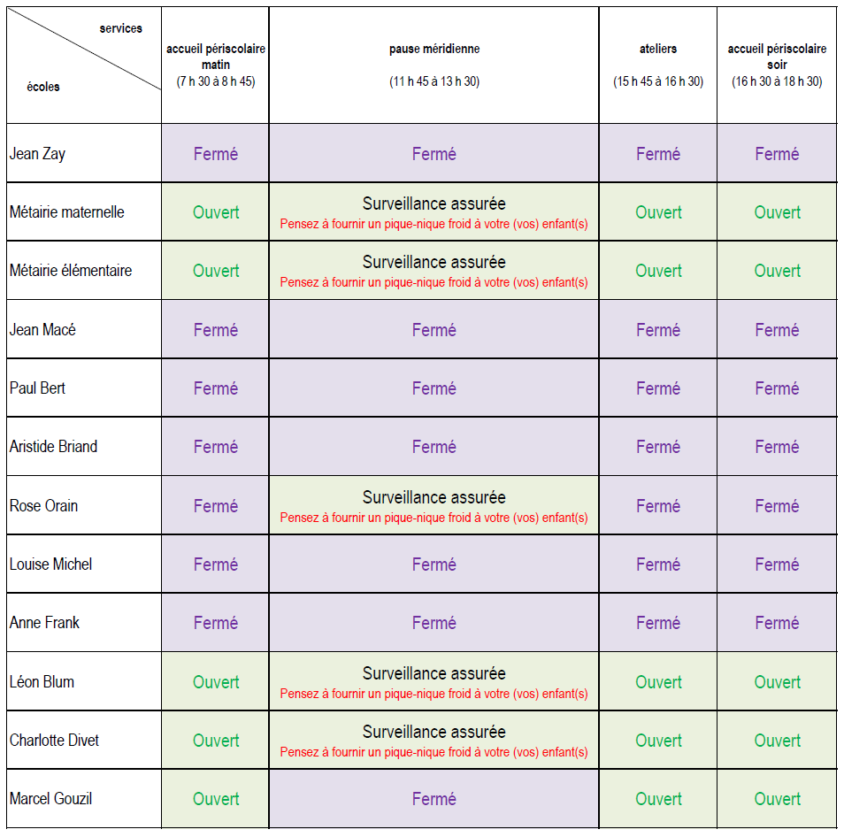Image resolution: width=844 pixels, height=837 pixels.
Task: Select the 'ateliers' column header cell
Action: (657, 65)
